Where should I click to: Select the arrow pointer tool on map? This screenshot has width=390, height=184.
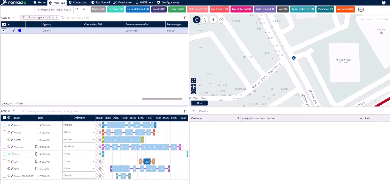205,20
